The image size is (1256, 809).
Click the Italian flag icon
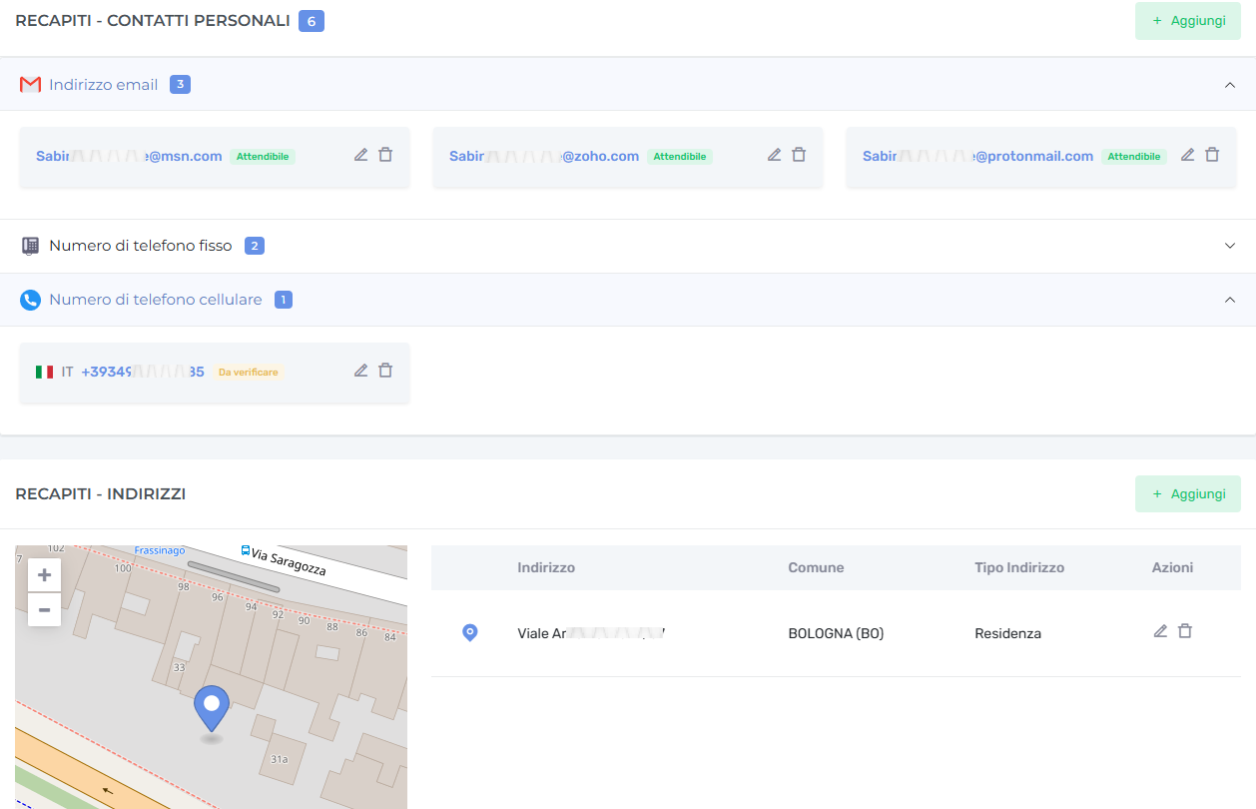click(44, 372)
